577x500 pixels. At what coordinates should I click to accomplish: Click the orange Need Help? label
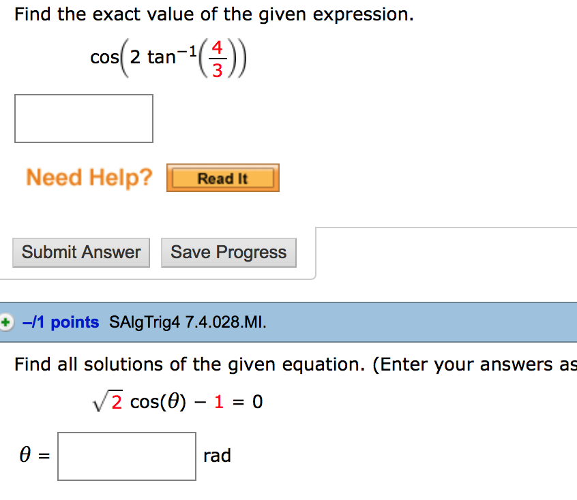[89, 178]
